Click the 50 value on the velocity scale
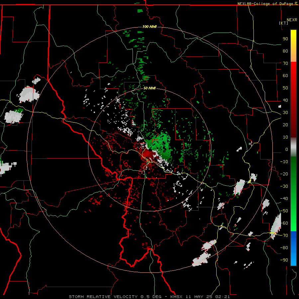Viewport: 299px width, 299px height. point(285,88)
